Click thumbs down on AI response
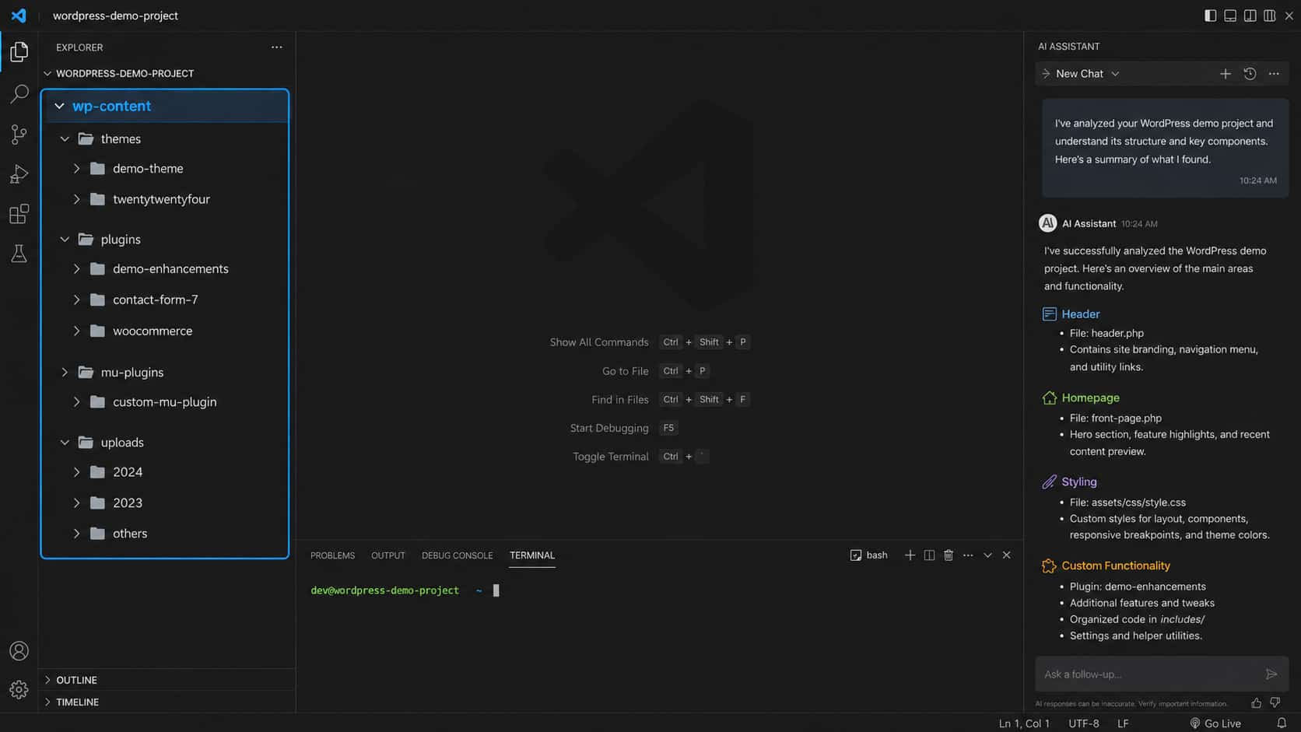1301x732 pixels. tap(1275, 702)
